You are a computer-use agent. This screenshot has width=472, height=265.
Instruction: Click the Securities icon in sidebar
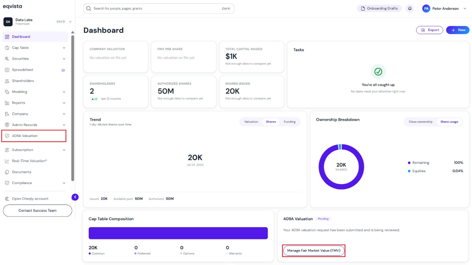pyautogui.click(x=7, y=59)
